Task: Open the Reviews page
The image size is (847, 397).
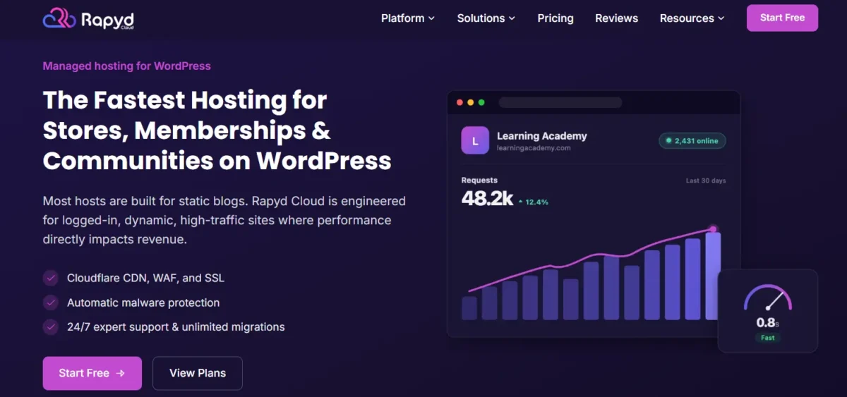Action: click(616, 18)
